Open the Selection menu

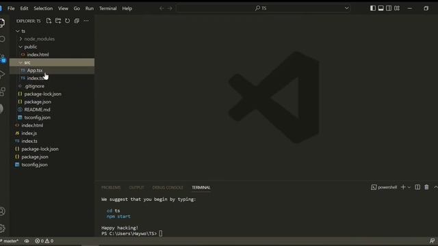[43, 8]
